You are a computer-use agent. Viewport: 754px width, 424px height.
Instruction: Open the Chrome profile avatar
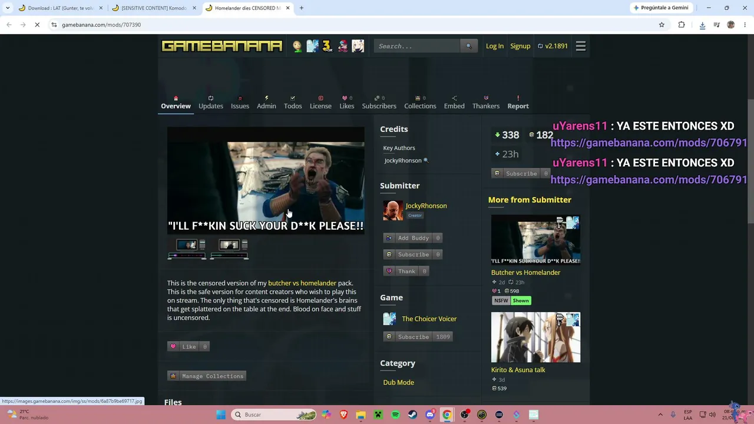coord(731,25)
